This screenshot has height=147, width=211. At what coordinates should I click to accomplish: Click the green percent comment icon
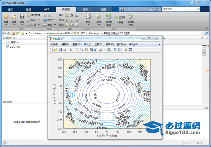click(67, 20)
